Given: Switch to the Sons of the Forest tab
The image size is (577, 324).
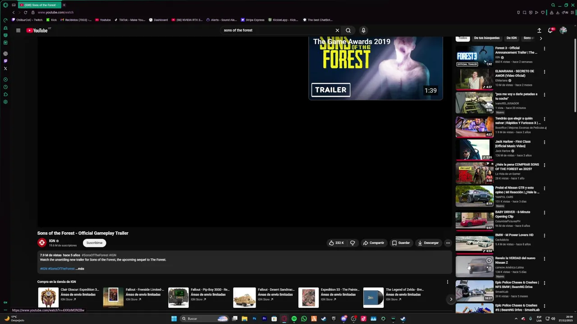Looking at the screenshot, I should click(40, 5).
